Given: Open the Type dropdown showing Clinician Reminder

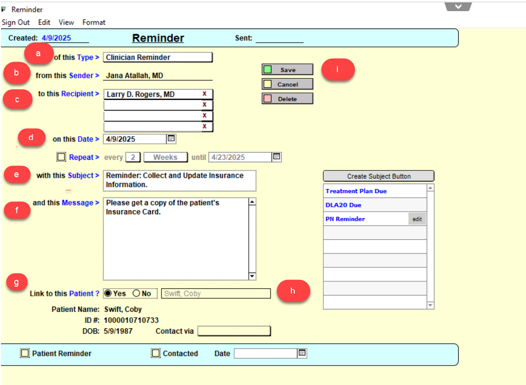Looking at the screenshot, I should click(x=158, y=57).
